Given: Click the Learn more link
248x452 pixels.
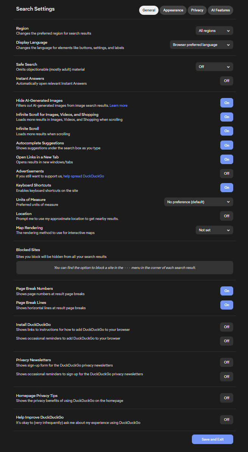Looking at the screenshot, I should 119,106.
